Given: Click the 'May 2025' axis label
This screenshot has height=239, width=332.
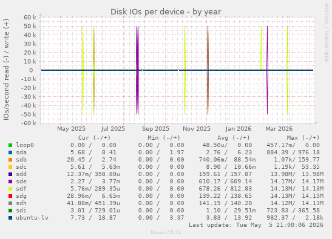Looking at the screenshot, I should [x=72, y=129].
